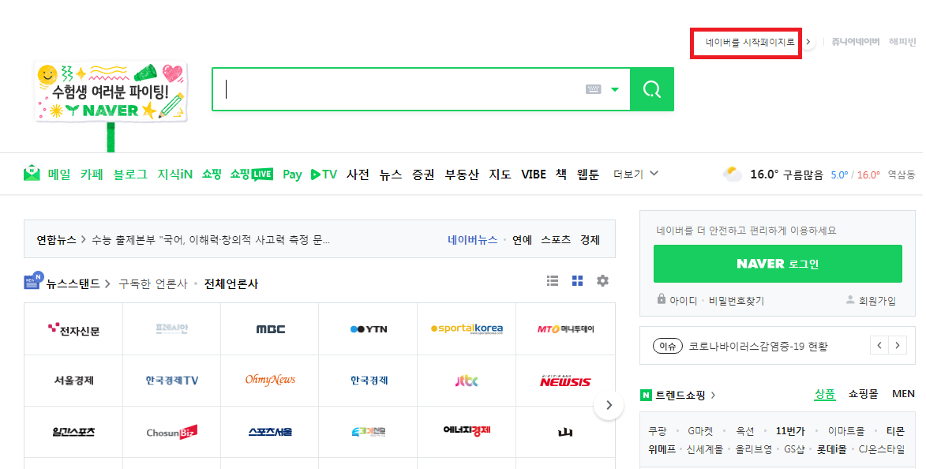Open 쇼핑LIVE from the service menu
The image size is (926, 469).
pyautogui.click(x=252, y=174)
